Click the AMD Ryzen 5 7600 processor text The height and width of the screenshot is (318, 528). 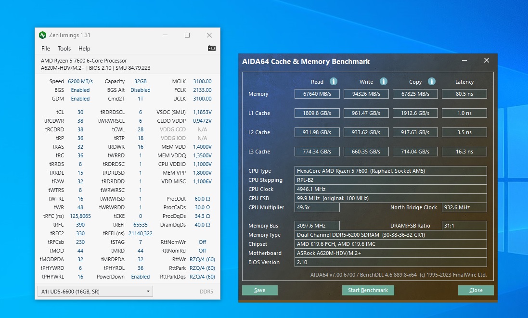[x=84, y=61]
